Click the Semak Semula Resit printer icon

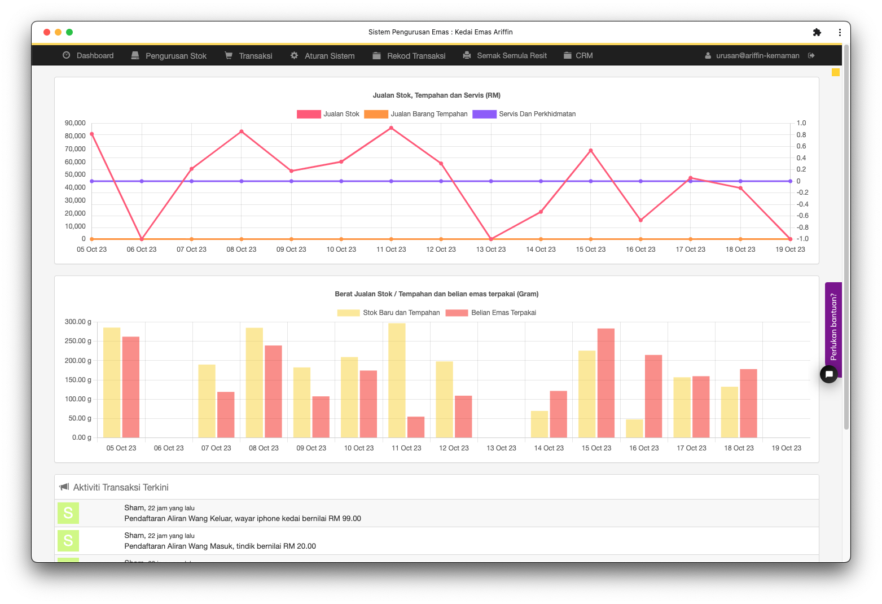point(467,55)
